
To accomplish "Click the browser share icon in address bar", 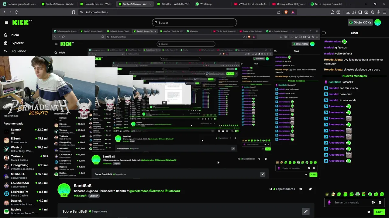I will 279,12.
